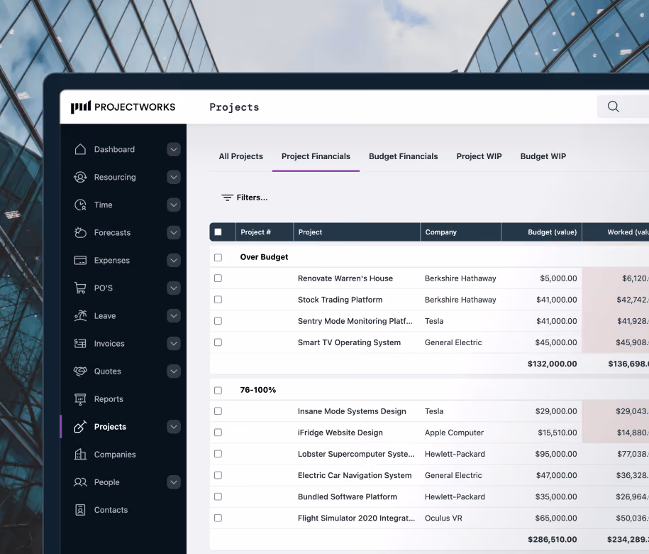
Task: Open the Project WIP tab
Action: click(479, 156)
